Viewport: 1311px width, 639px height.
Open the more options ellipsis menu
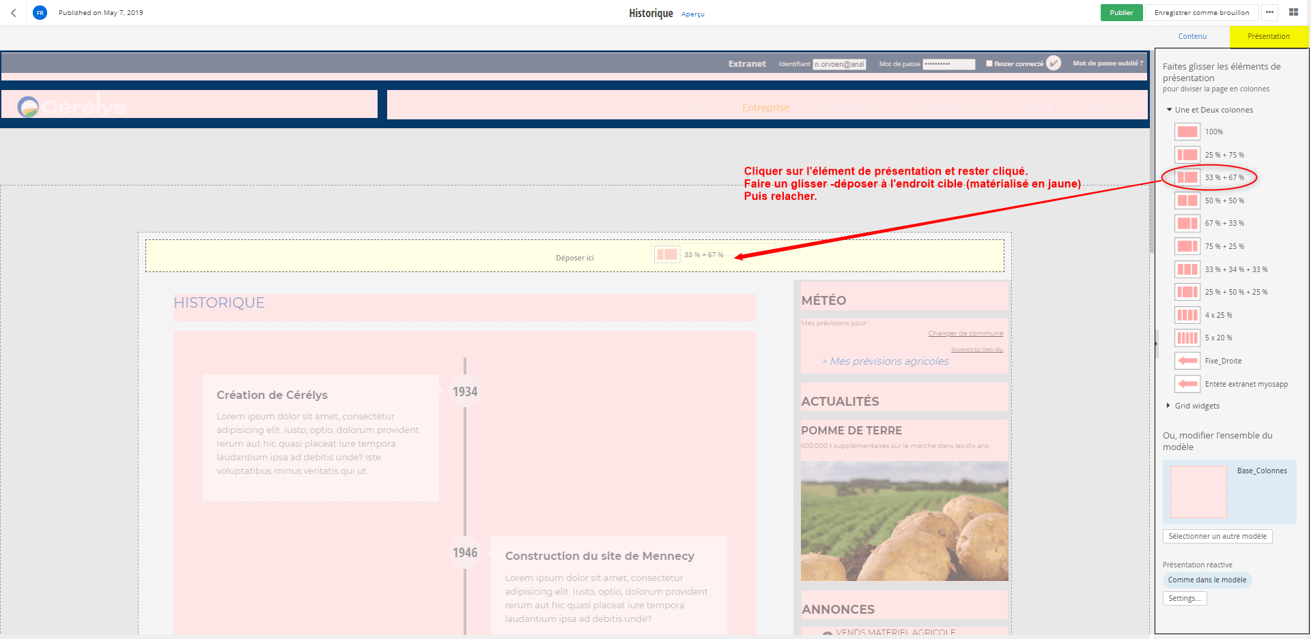point(1269,13)
